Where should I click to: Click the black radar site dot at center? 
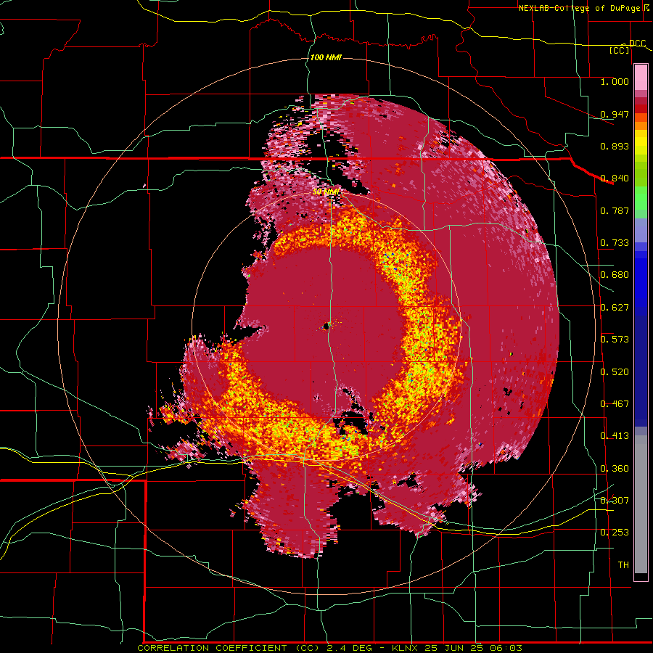coord(326,326)
